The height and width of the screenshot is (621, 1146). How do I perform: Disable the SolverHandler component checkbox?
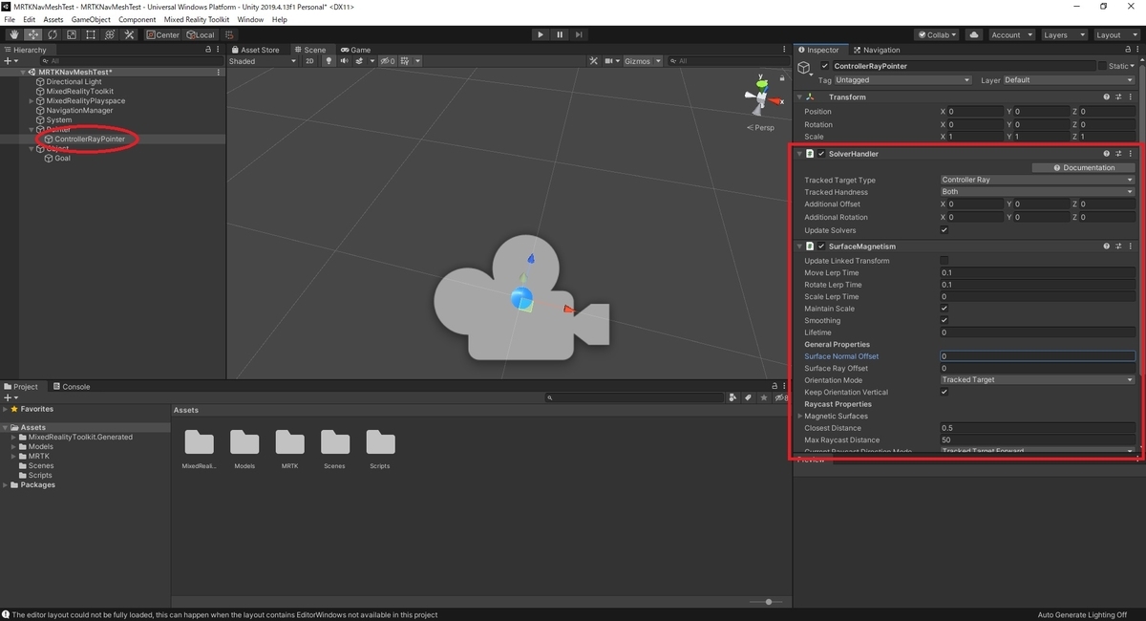click(x=821, y=154)
